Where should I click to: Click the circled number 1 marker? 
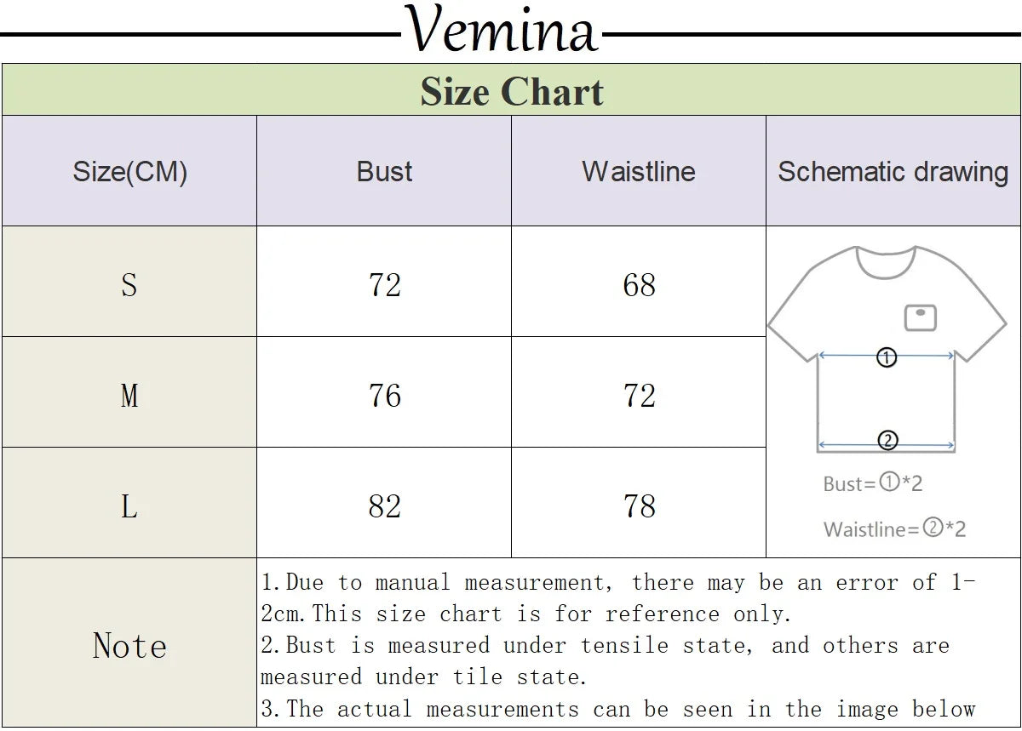coord(887,358)
